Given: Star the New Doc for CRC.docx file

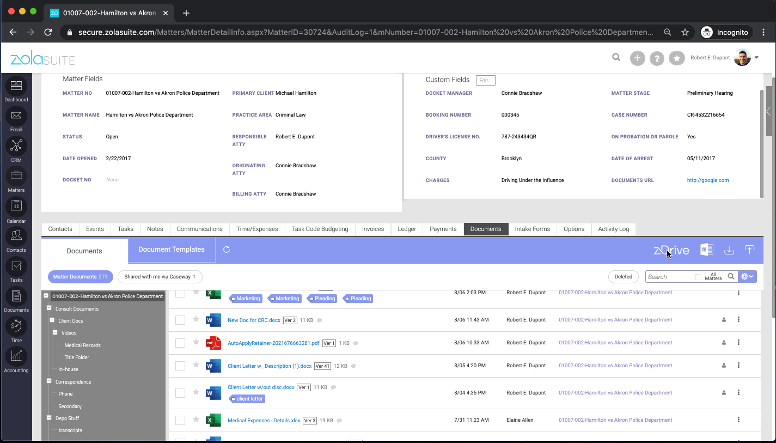Looking at the screenshot, I should point(196,319).
